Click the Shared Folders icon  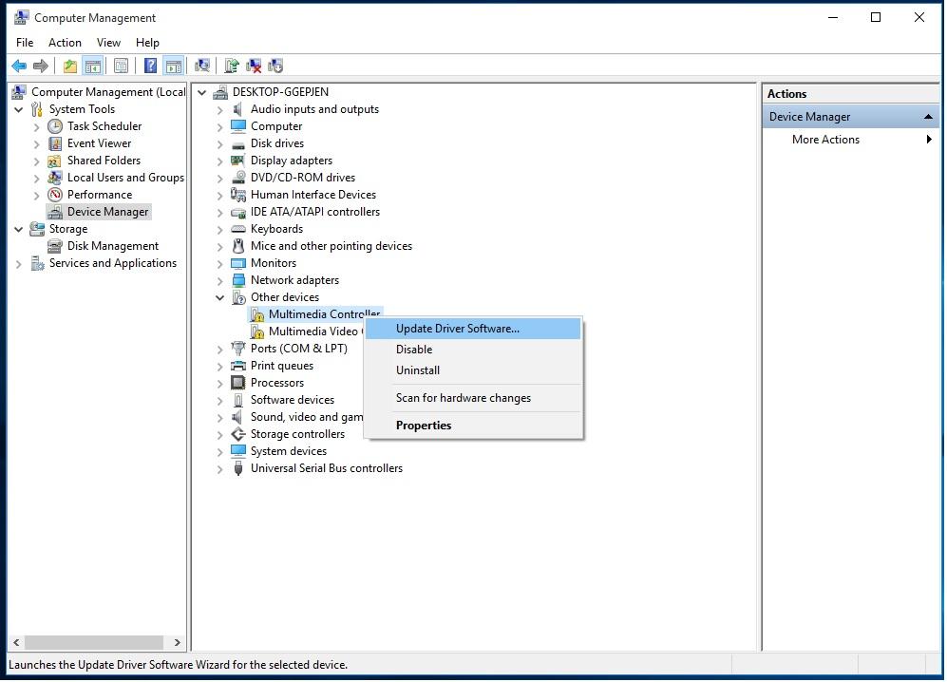pos(55,161)
